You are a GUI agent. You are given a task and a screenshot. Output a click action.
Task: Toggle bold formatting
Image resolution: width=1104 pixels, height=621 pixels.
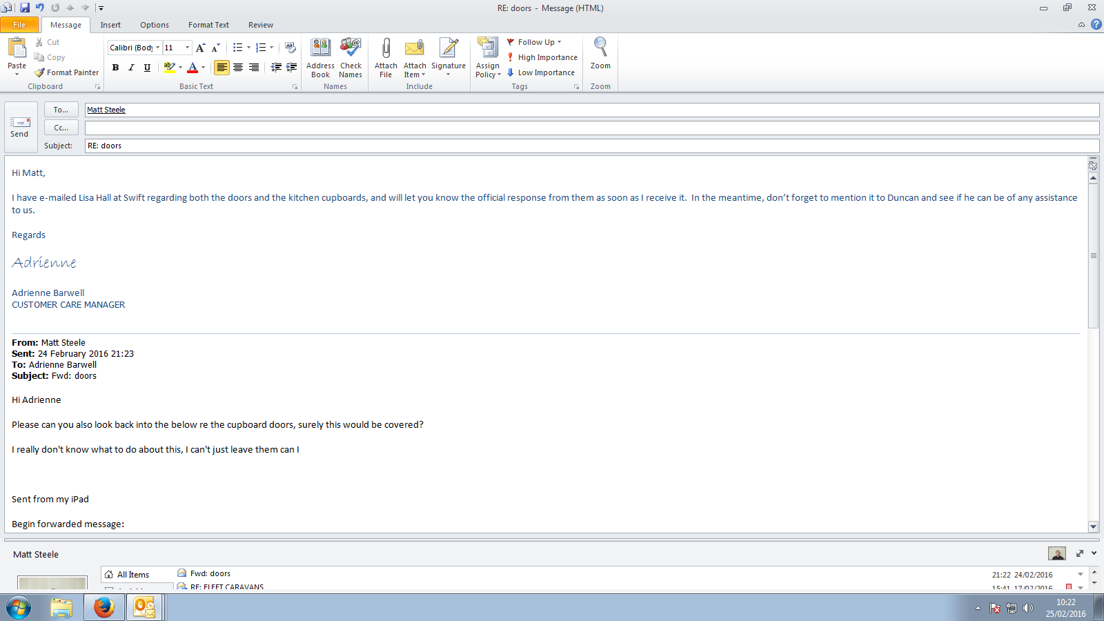[x=115, y=67]
